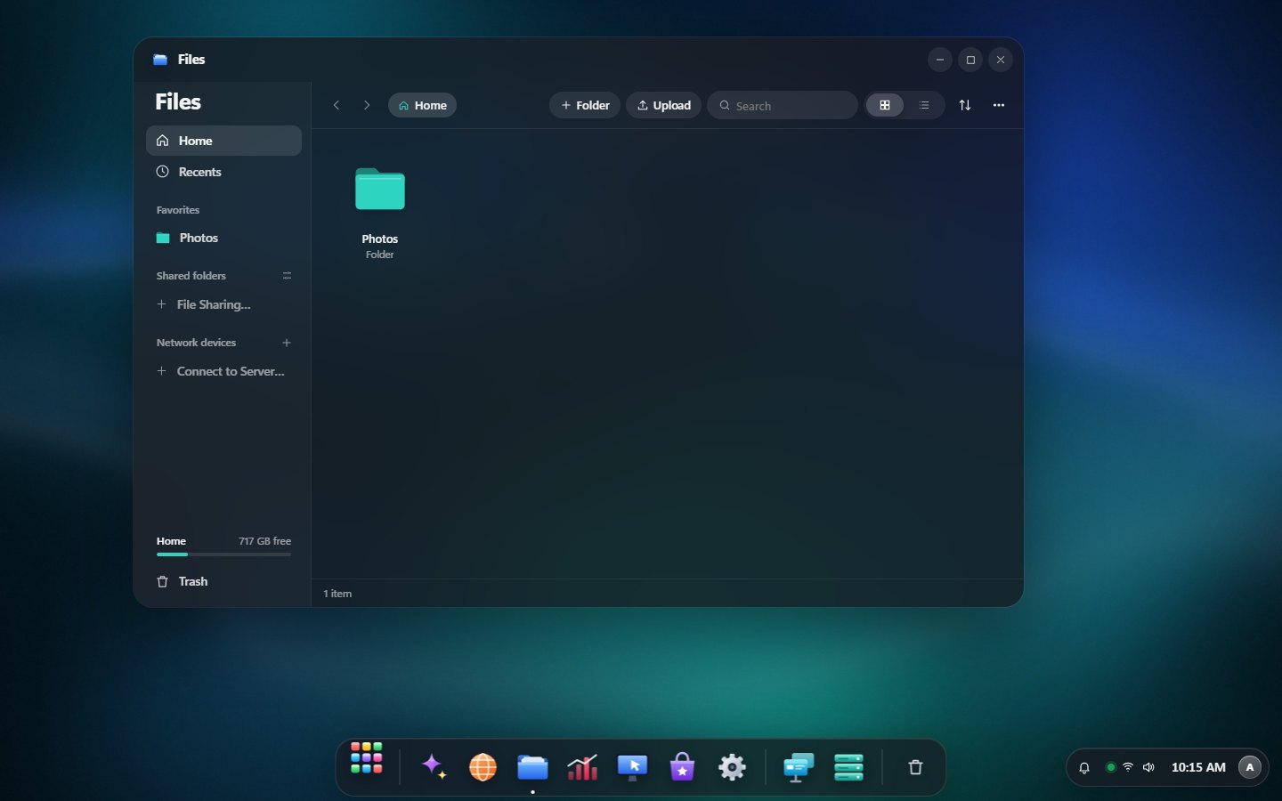Image resolution: width=1282 pixels, height=801 pixels.
Task: Click the 10:15 AM clock
Action: [x=1198, y=767]
